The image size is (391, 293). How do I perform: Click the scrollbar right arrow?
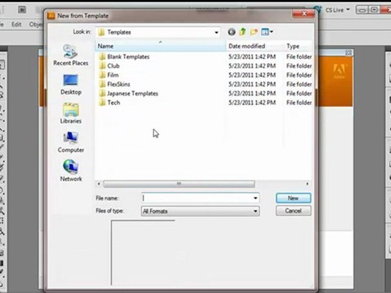(x=307, y=184)
